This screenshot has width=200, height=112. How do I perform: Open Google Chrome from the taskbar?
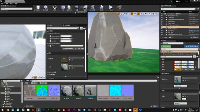point(8,110)
